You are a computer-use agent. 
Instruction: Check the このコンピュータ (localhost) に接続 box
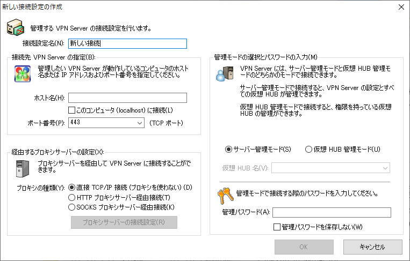pos(72,110)
